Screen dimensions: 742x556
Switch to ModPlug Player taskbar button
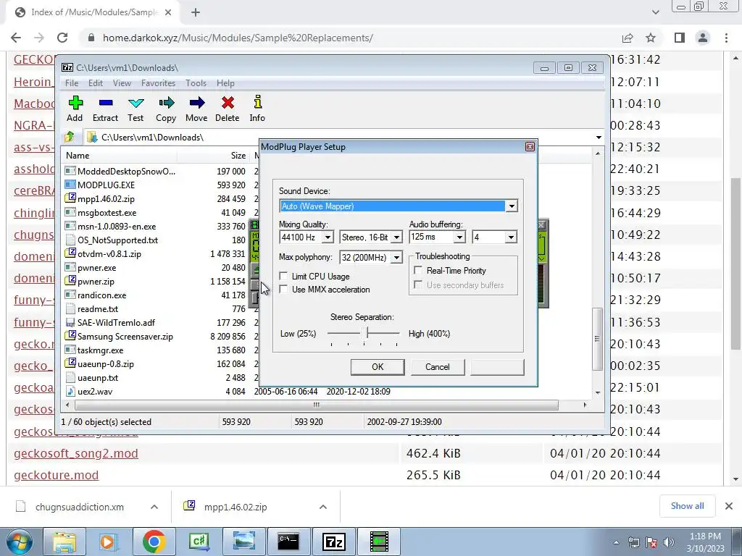[379, 542]
